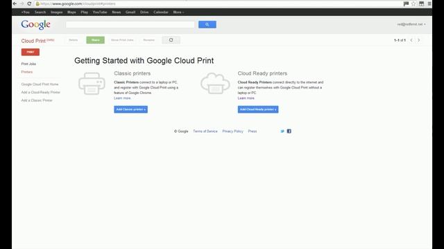Screen dimensions: 444x249
Task: Click the Cloud Ready printer illustration
Action: (x=215, y=83)
